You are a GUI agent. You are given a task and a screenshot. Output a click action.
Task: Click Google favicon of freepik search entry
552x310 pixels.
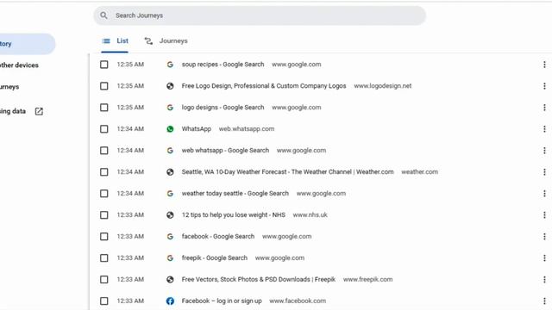click(x=170, y=258)
